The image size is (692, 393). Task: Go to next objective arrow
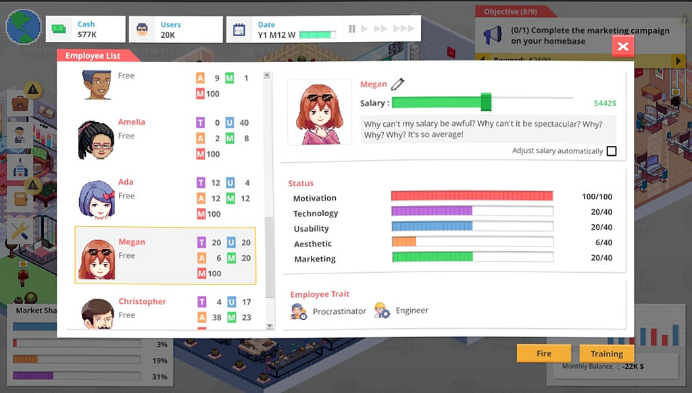pyautogui.click(x=678, y=60)
